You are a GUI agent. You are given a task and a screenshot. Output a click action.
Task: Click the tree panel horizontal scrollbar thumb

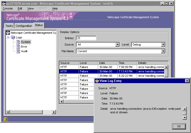coord(26,112)
